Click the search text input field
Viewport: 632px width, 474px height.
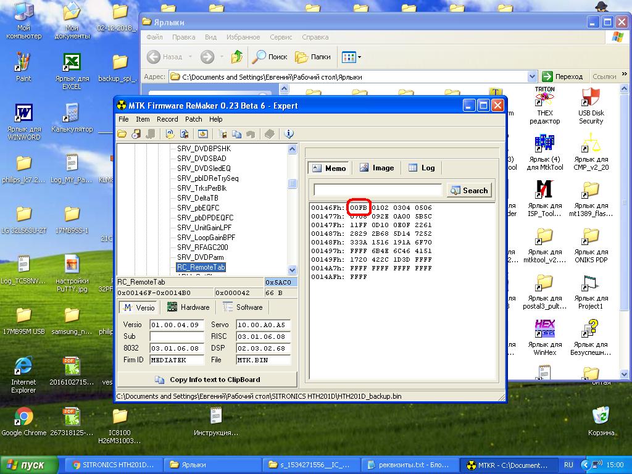(x=378, y=190)
